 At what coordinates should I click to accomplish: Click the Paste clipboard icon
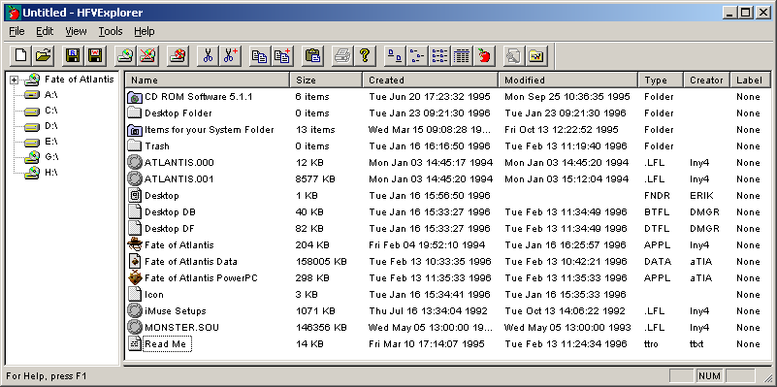point(312,55)
